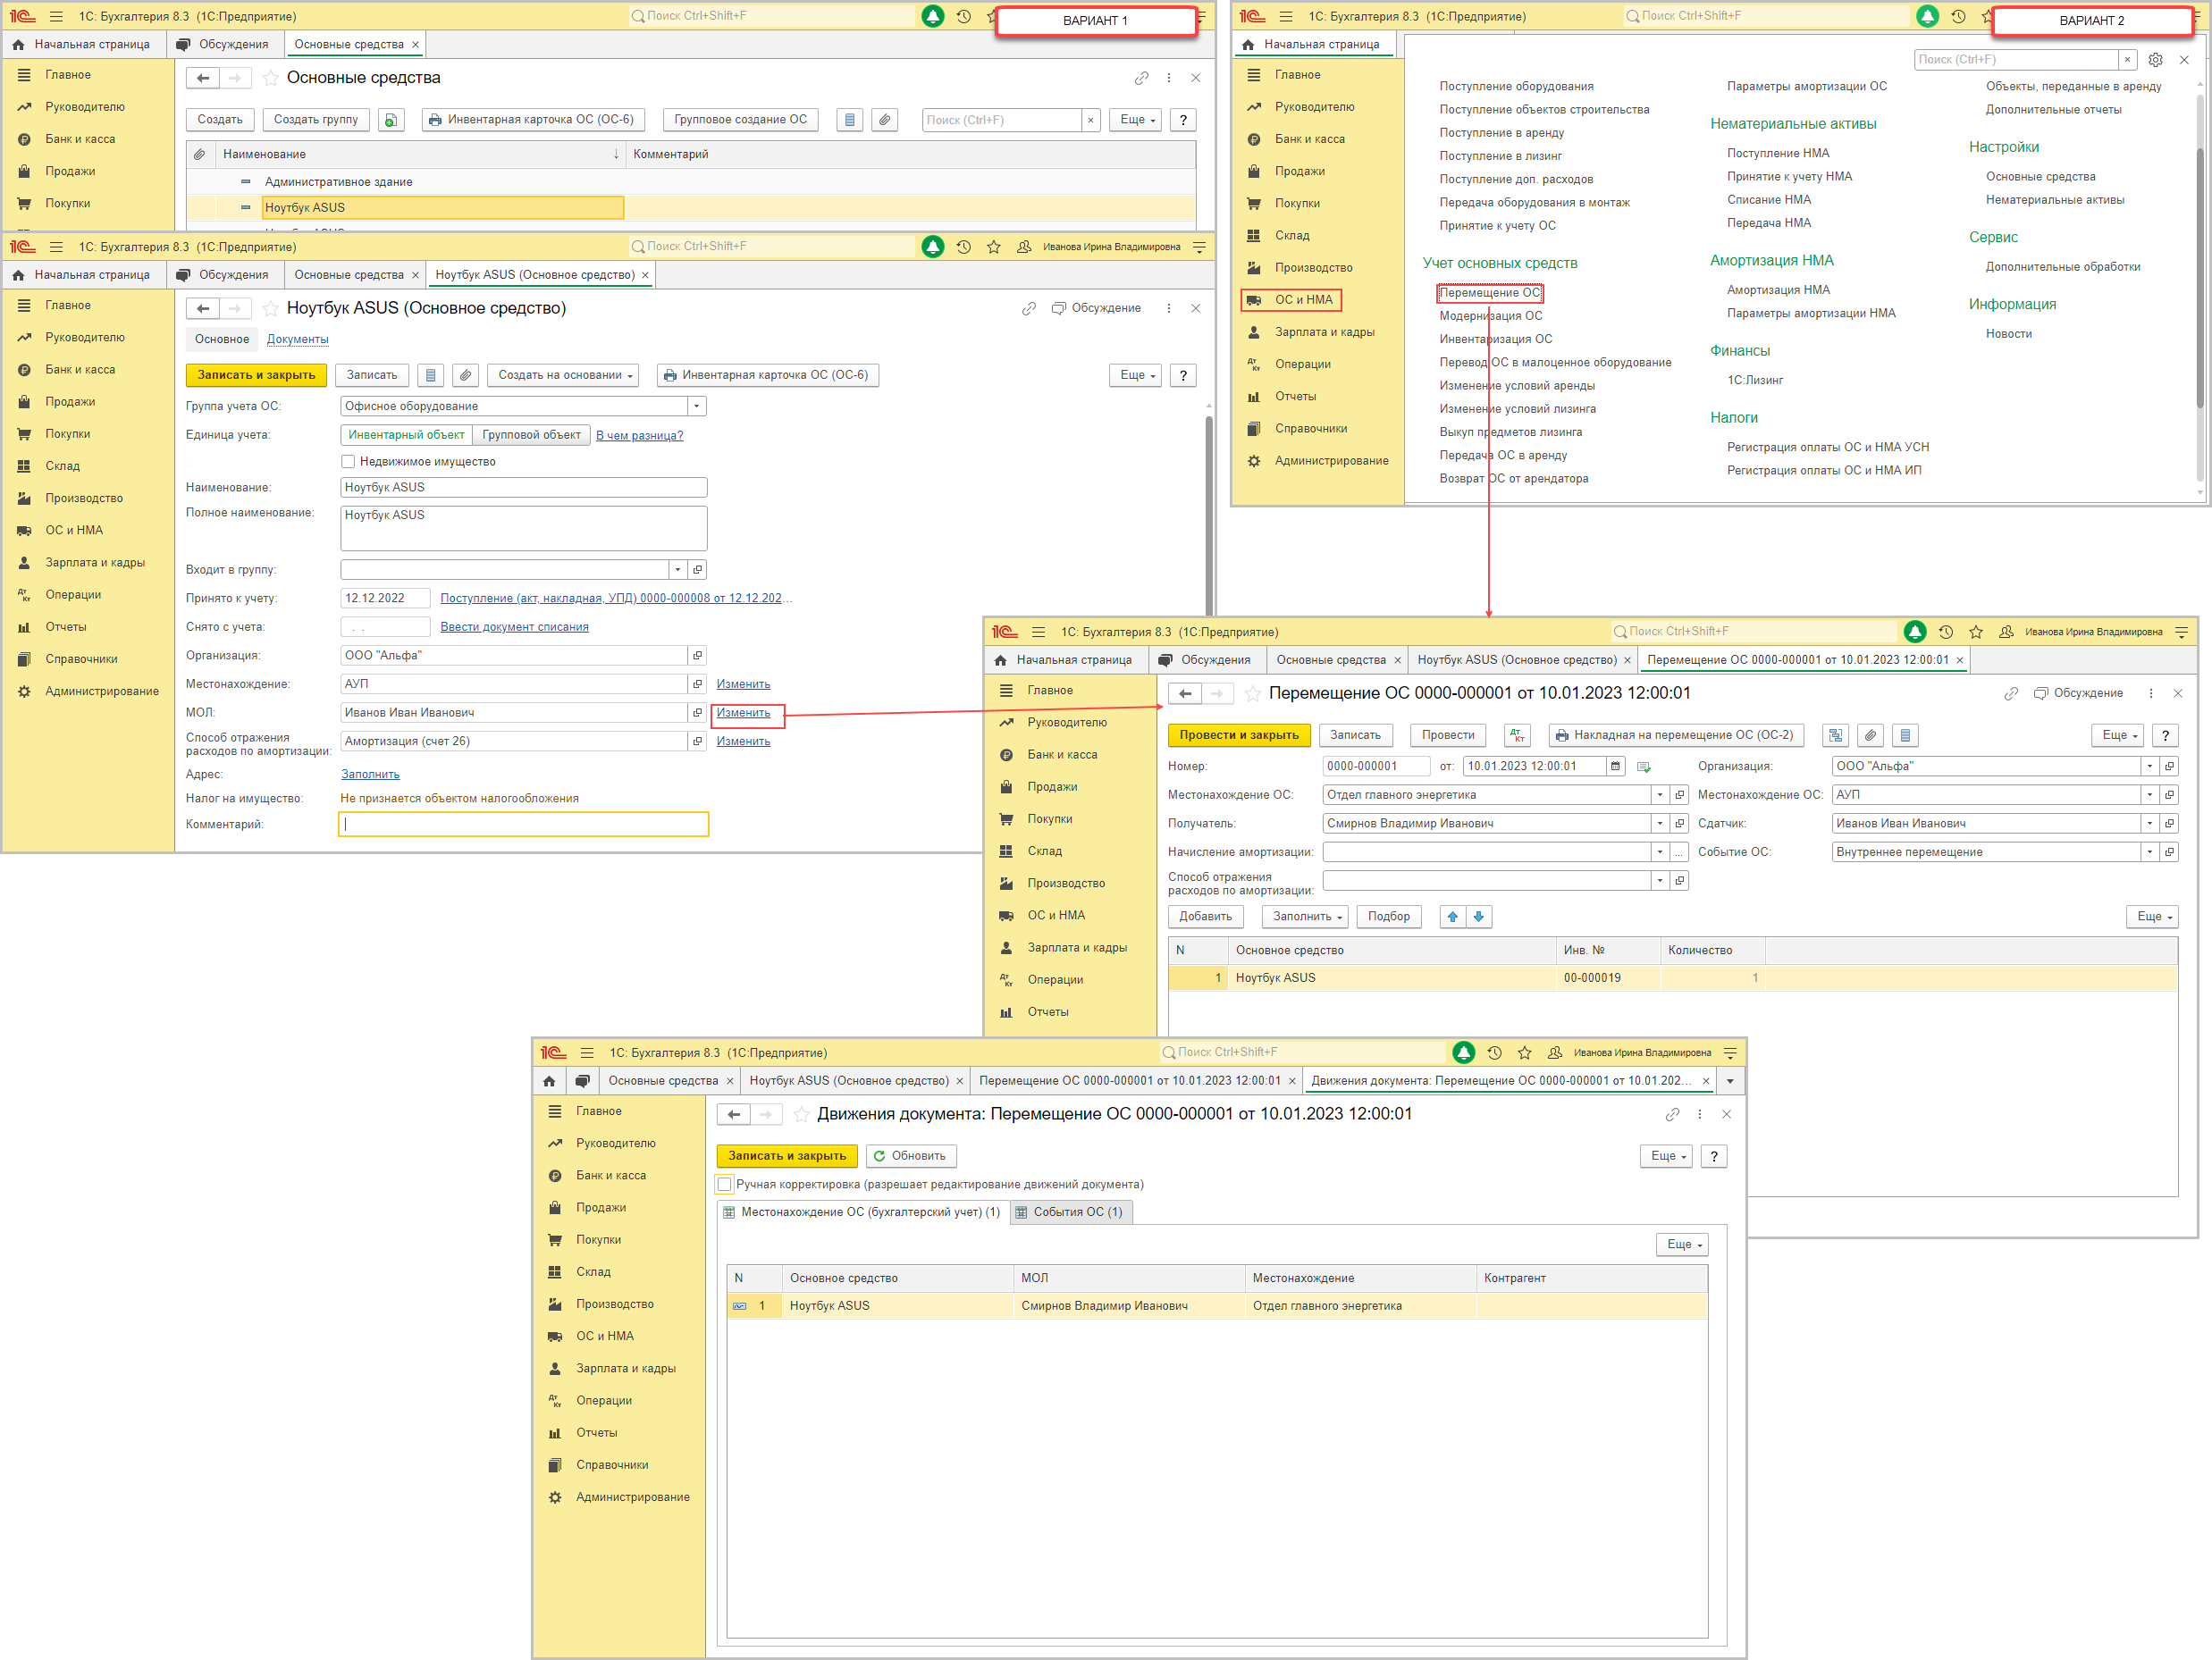Click paperclip attachments icon in Ноутбук ASUS toolbar
Viewport: 2212px width, 1660px height.
[465, 376]
